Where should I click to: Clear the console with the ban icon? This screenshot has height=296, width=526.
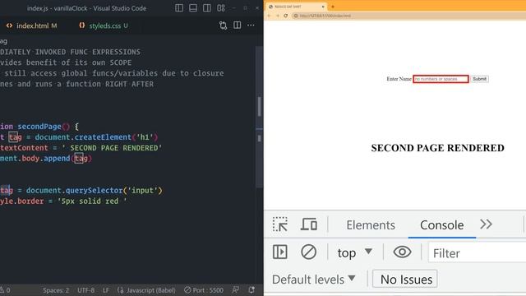[x=309, y=252]
